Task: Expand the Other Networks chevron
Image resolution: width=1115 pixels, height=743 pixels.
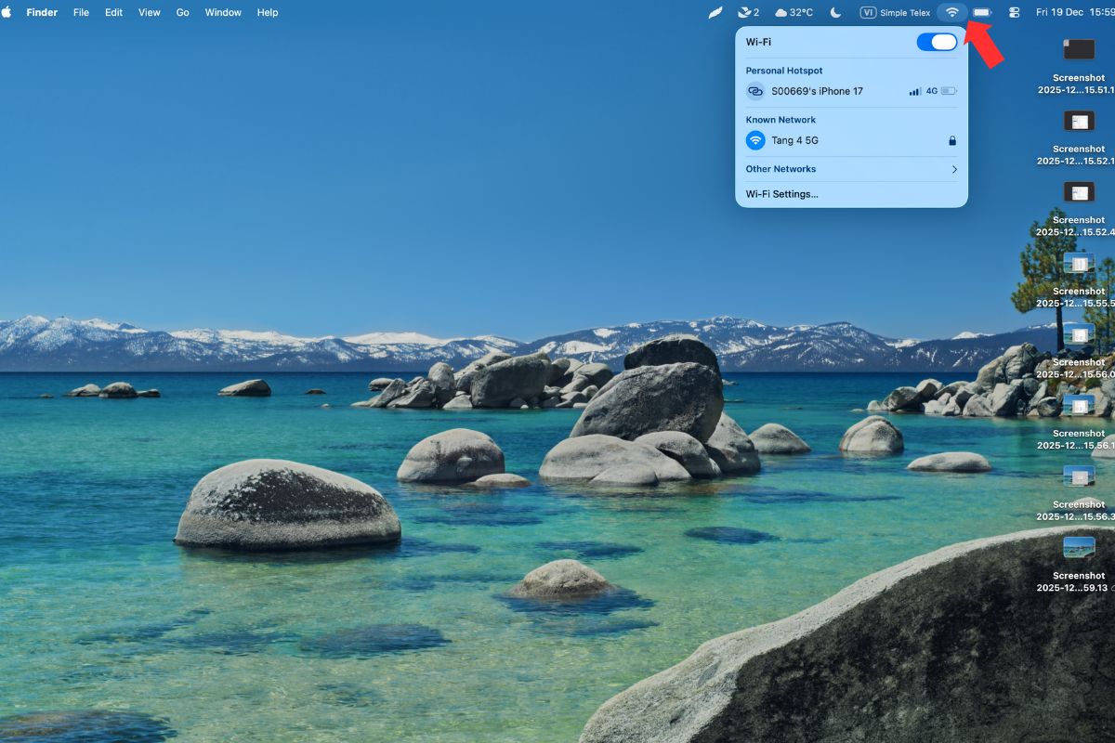Action: pyautogui.click(x=954, y=169)
